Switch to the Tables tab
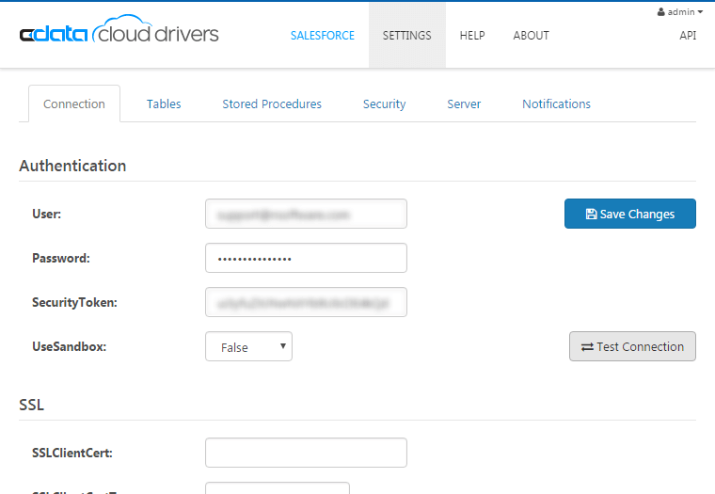Screen dimensions: 715x494 (x=164, y=104)
